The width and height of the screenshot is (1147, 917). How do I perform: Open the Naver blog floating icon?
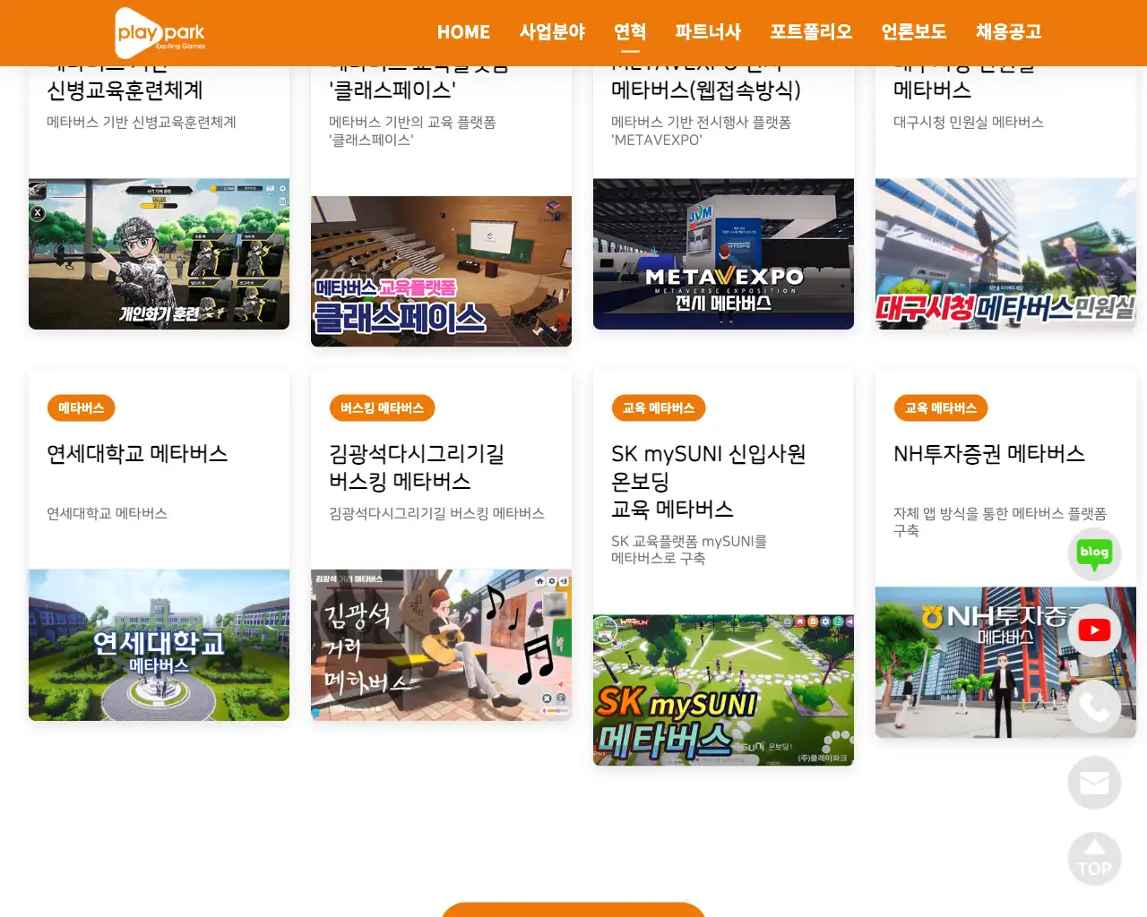[x=1094, y=553]
